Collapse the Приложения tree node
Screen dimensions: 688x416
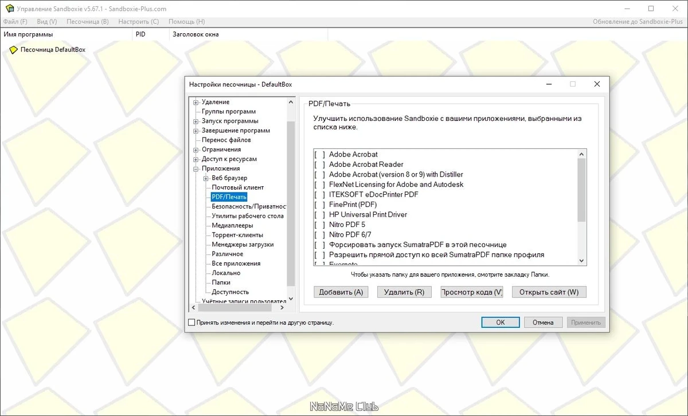click(x=196, y=169)
